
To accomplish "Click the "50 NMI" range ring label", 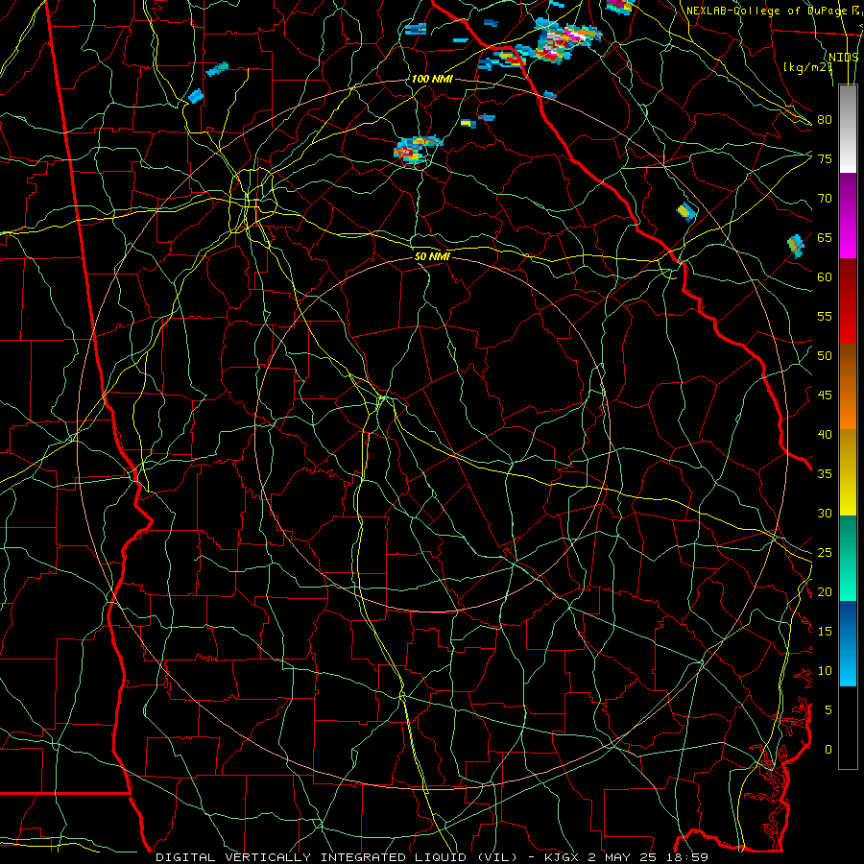I will pos(432,256).
